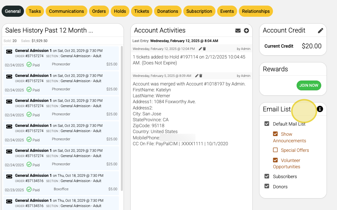Edit the February 12 12:04 PM activity
The height and width of the screenshot is (210, 337).
[200, 49]
